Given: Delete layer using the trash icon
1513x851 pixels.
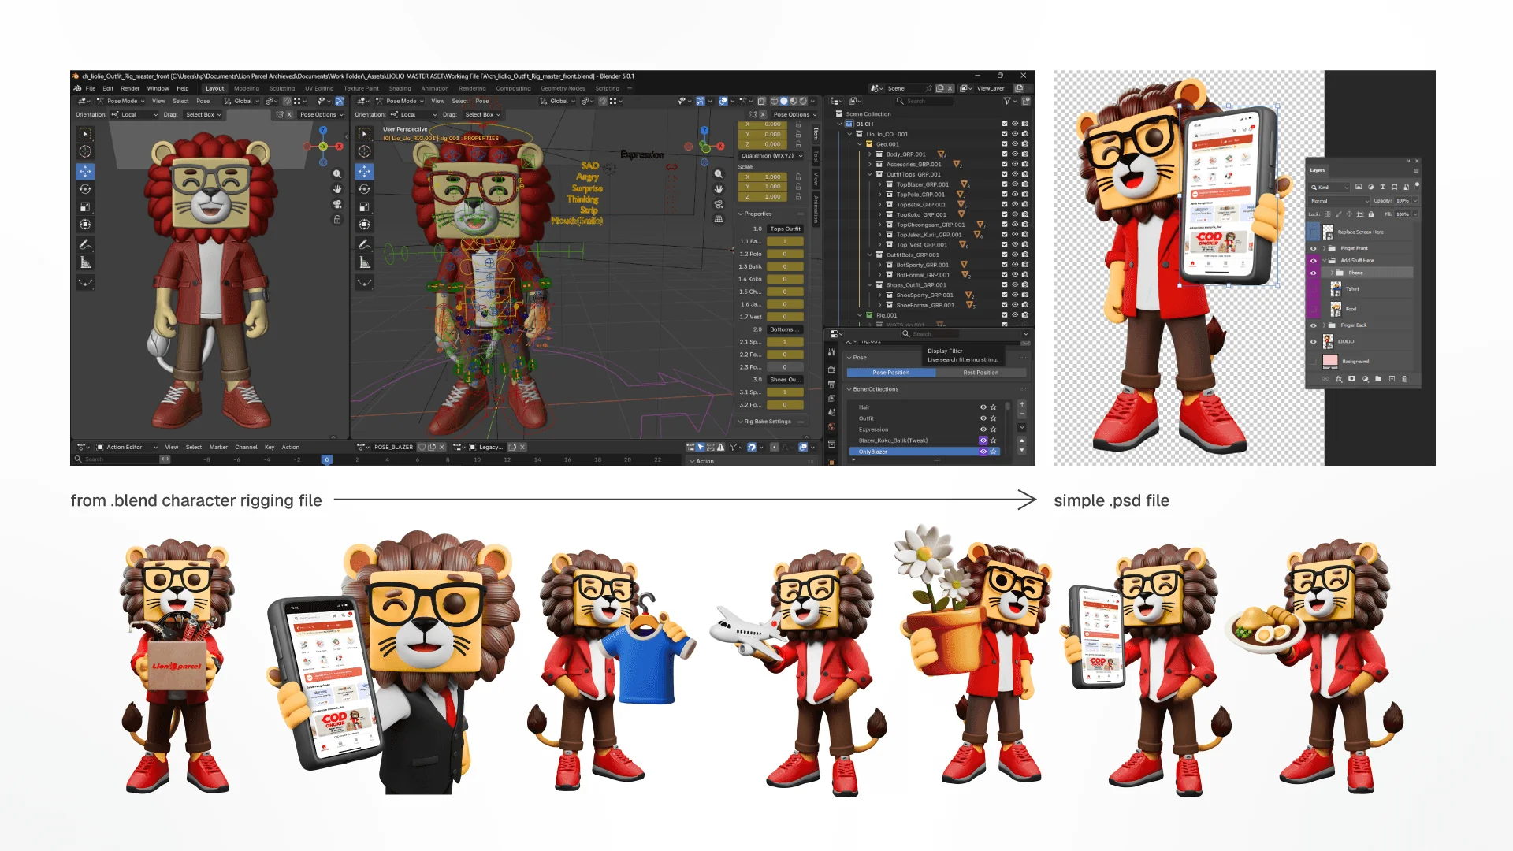Looking at the screenshot, I should tap(1404, 379).
